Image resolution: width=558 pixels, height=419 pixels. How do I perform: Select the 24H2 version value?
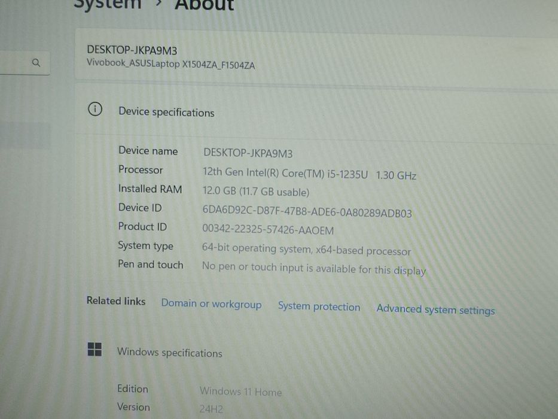click(211, 409)
